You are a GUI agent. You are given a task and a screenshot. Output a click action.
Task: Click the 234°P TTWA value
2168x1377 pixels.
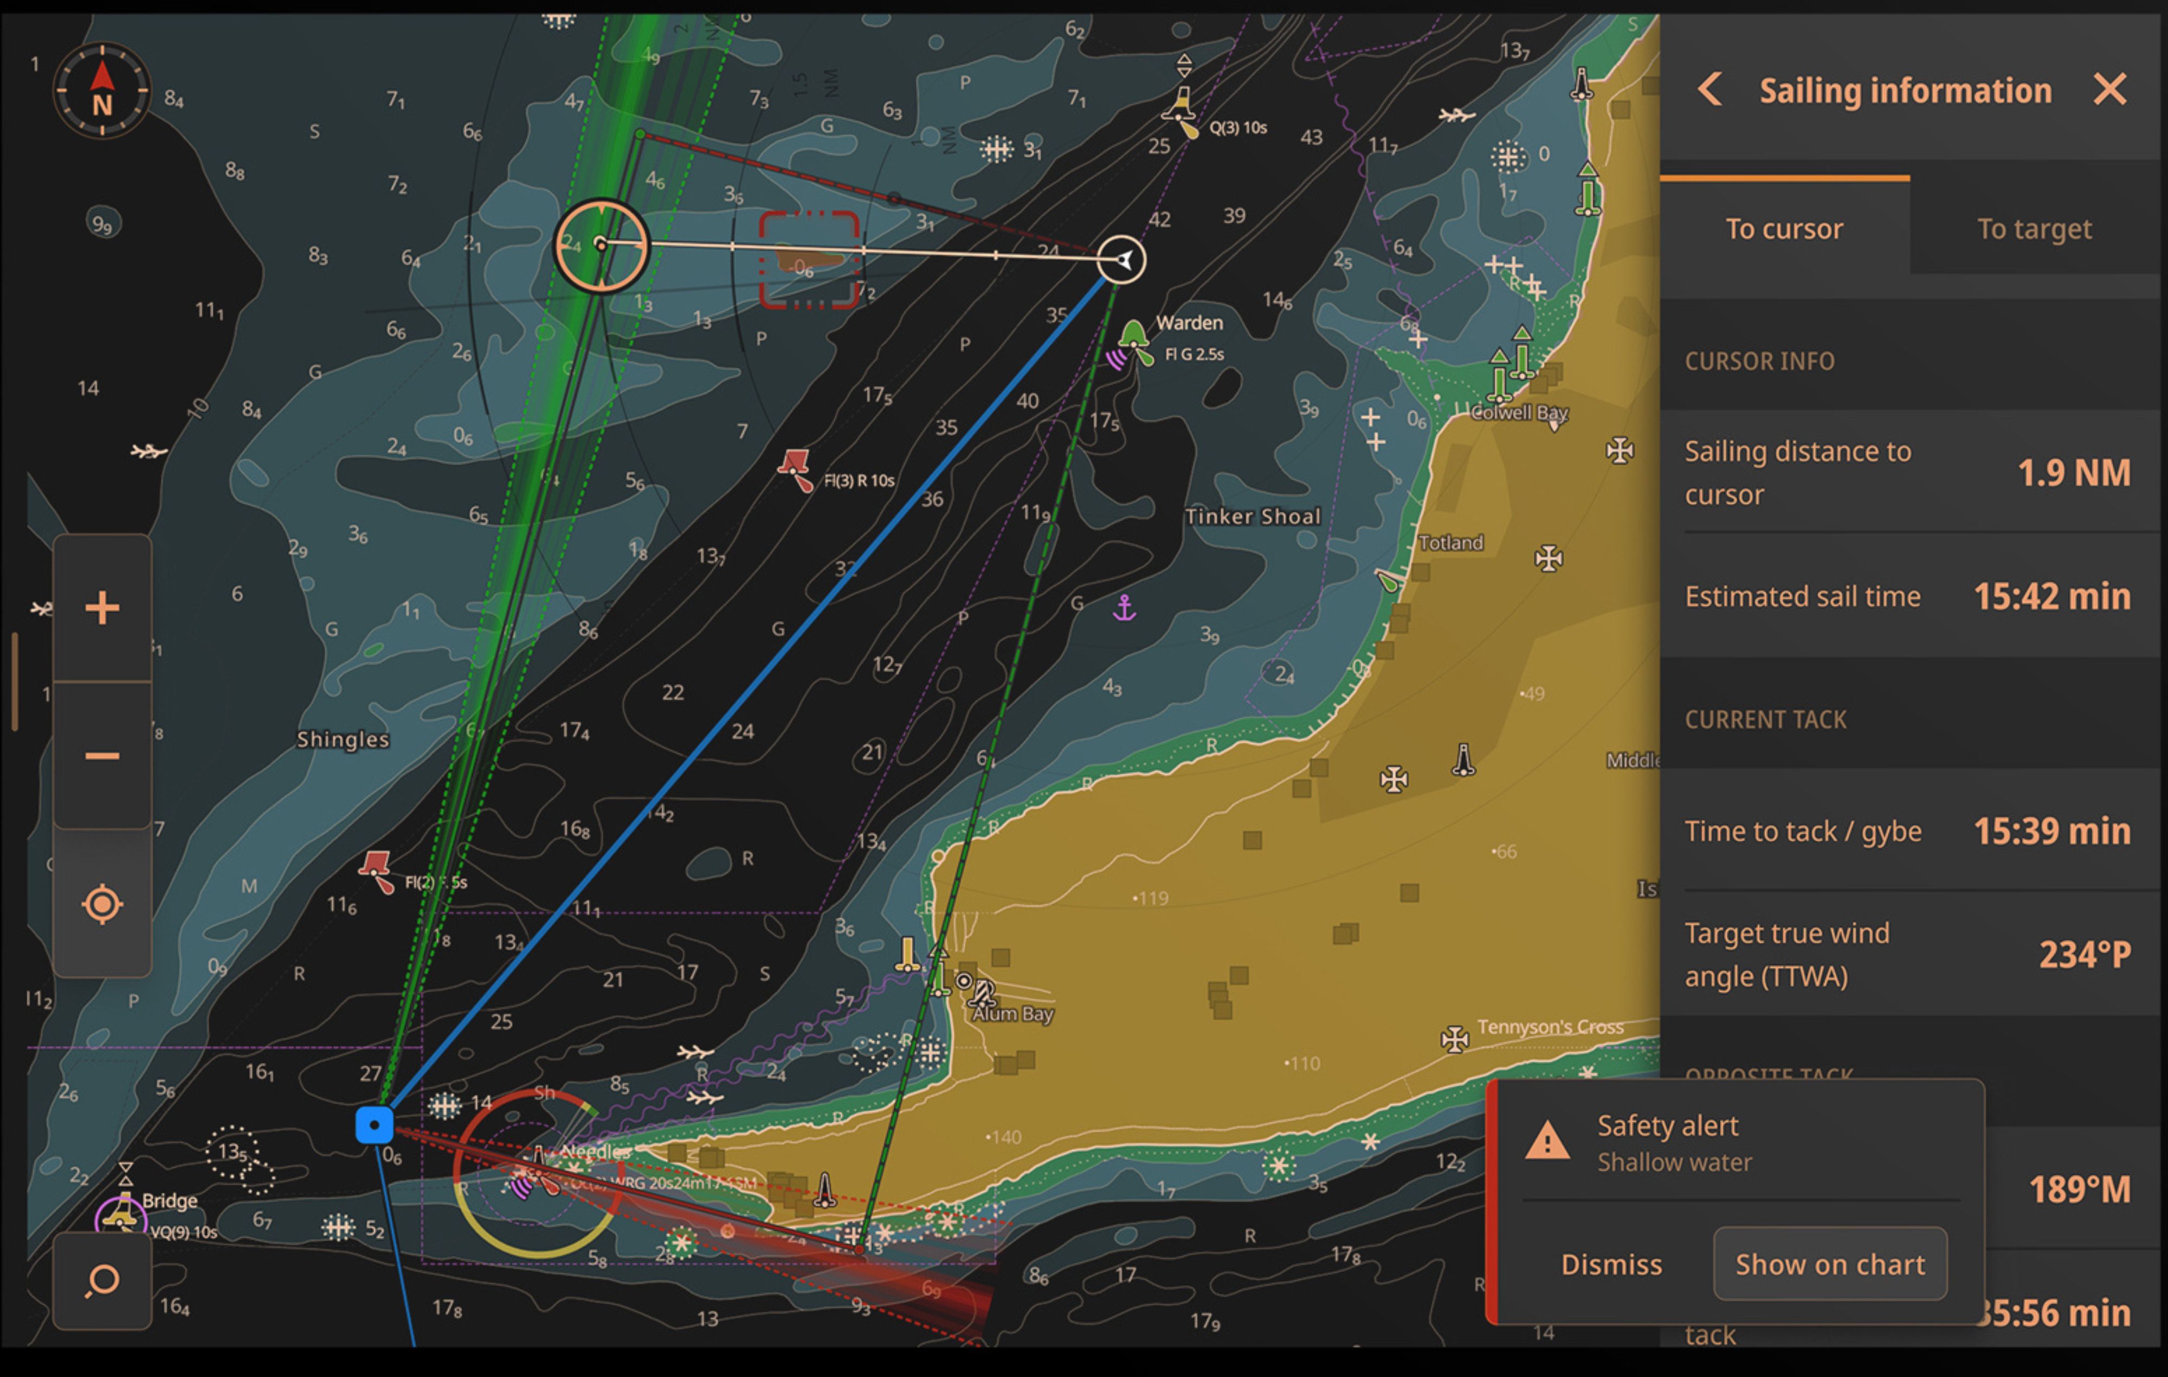2085,955
